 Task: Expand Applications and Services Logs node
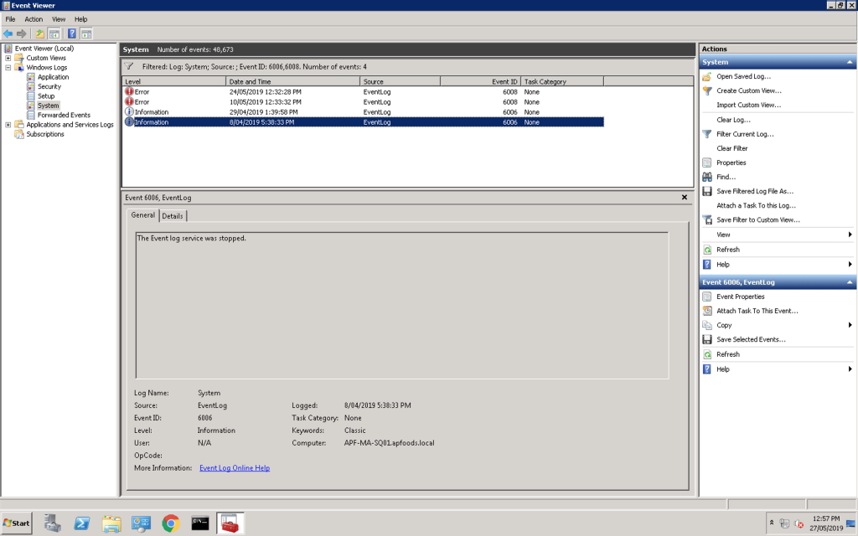(x=8, y=125)
